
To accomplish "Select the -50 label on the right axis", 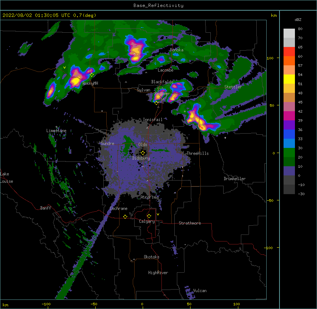I will pos(270,200).
